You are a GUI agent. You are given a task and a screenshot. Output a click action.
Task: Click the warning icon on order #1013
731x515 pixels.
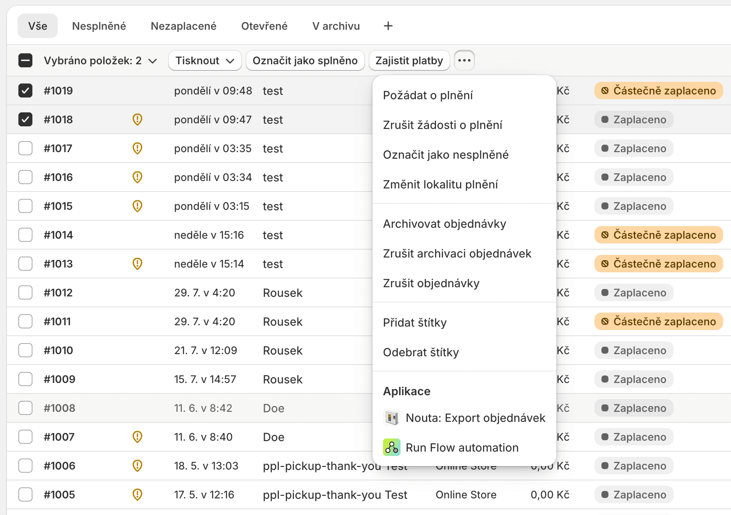click(x=137, y=264)
